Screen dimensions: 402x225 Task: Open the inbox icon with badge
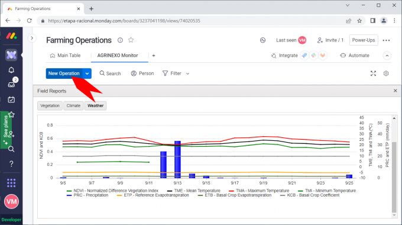(11, 84)
